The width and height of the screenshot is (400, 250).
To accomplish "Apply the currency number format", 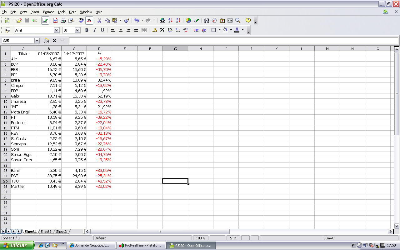I will [x=154, y=30].
